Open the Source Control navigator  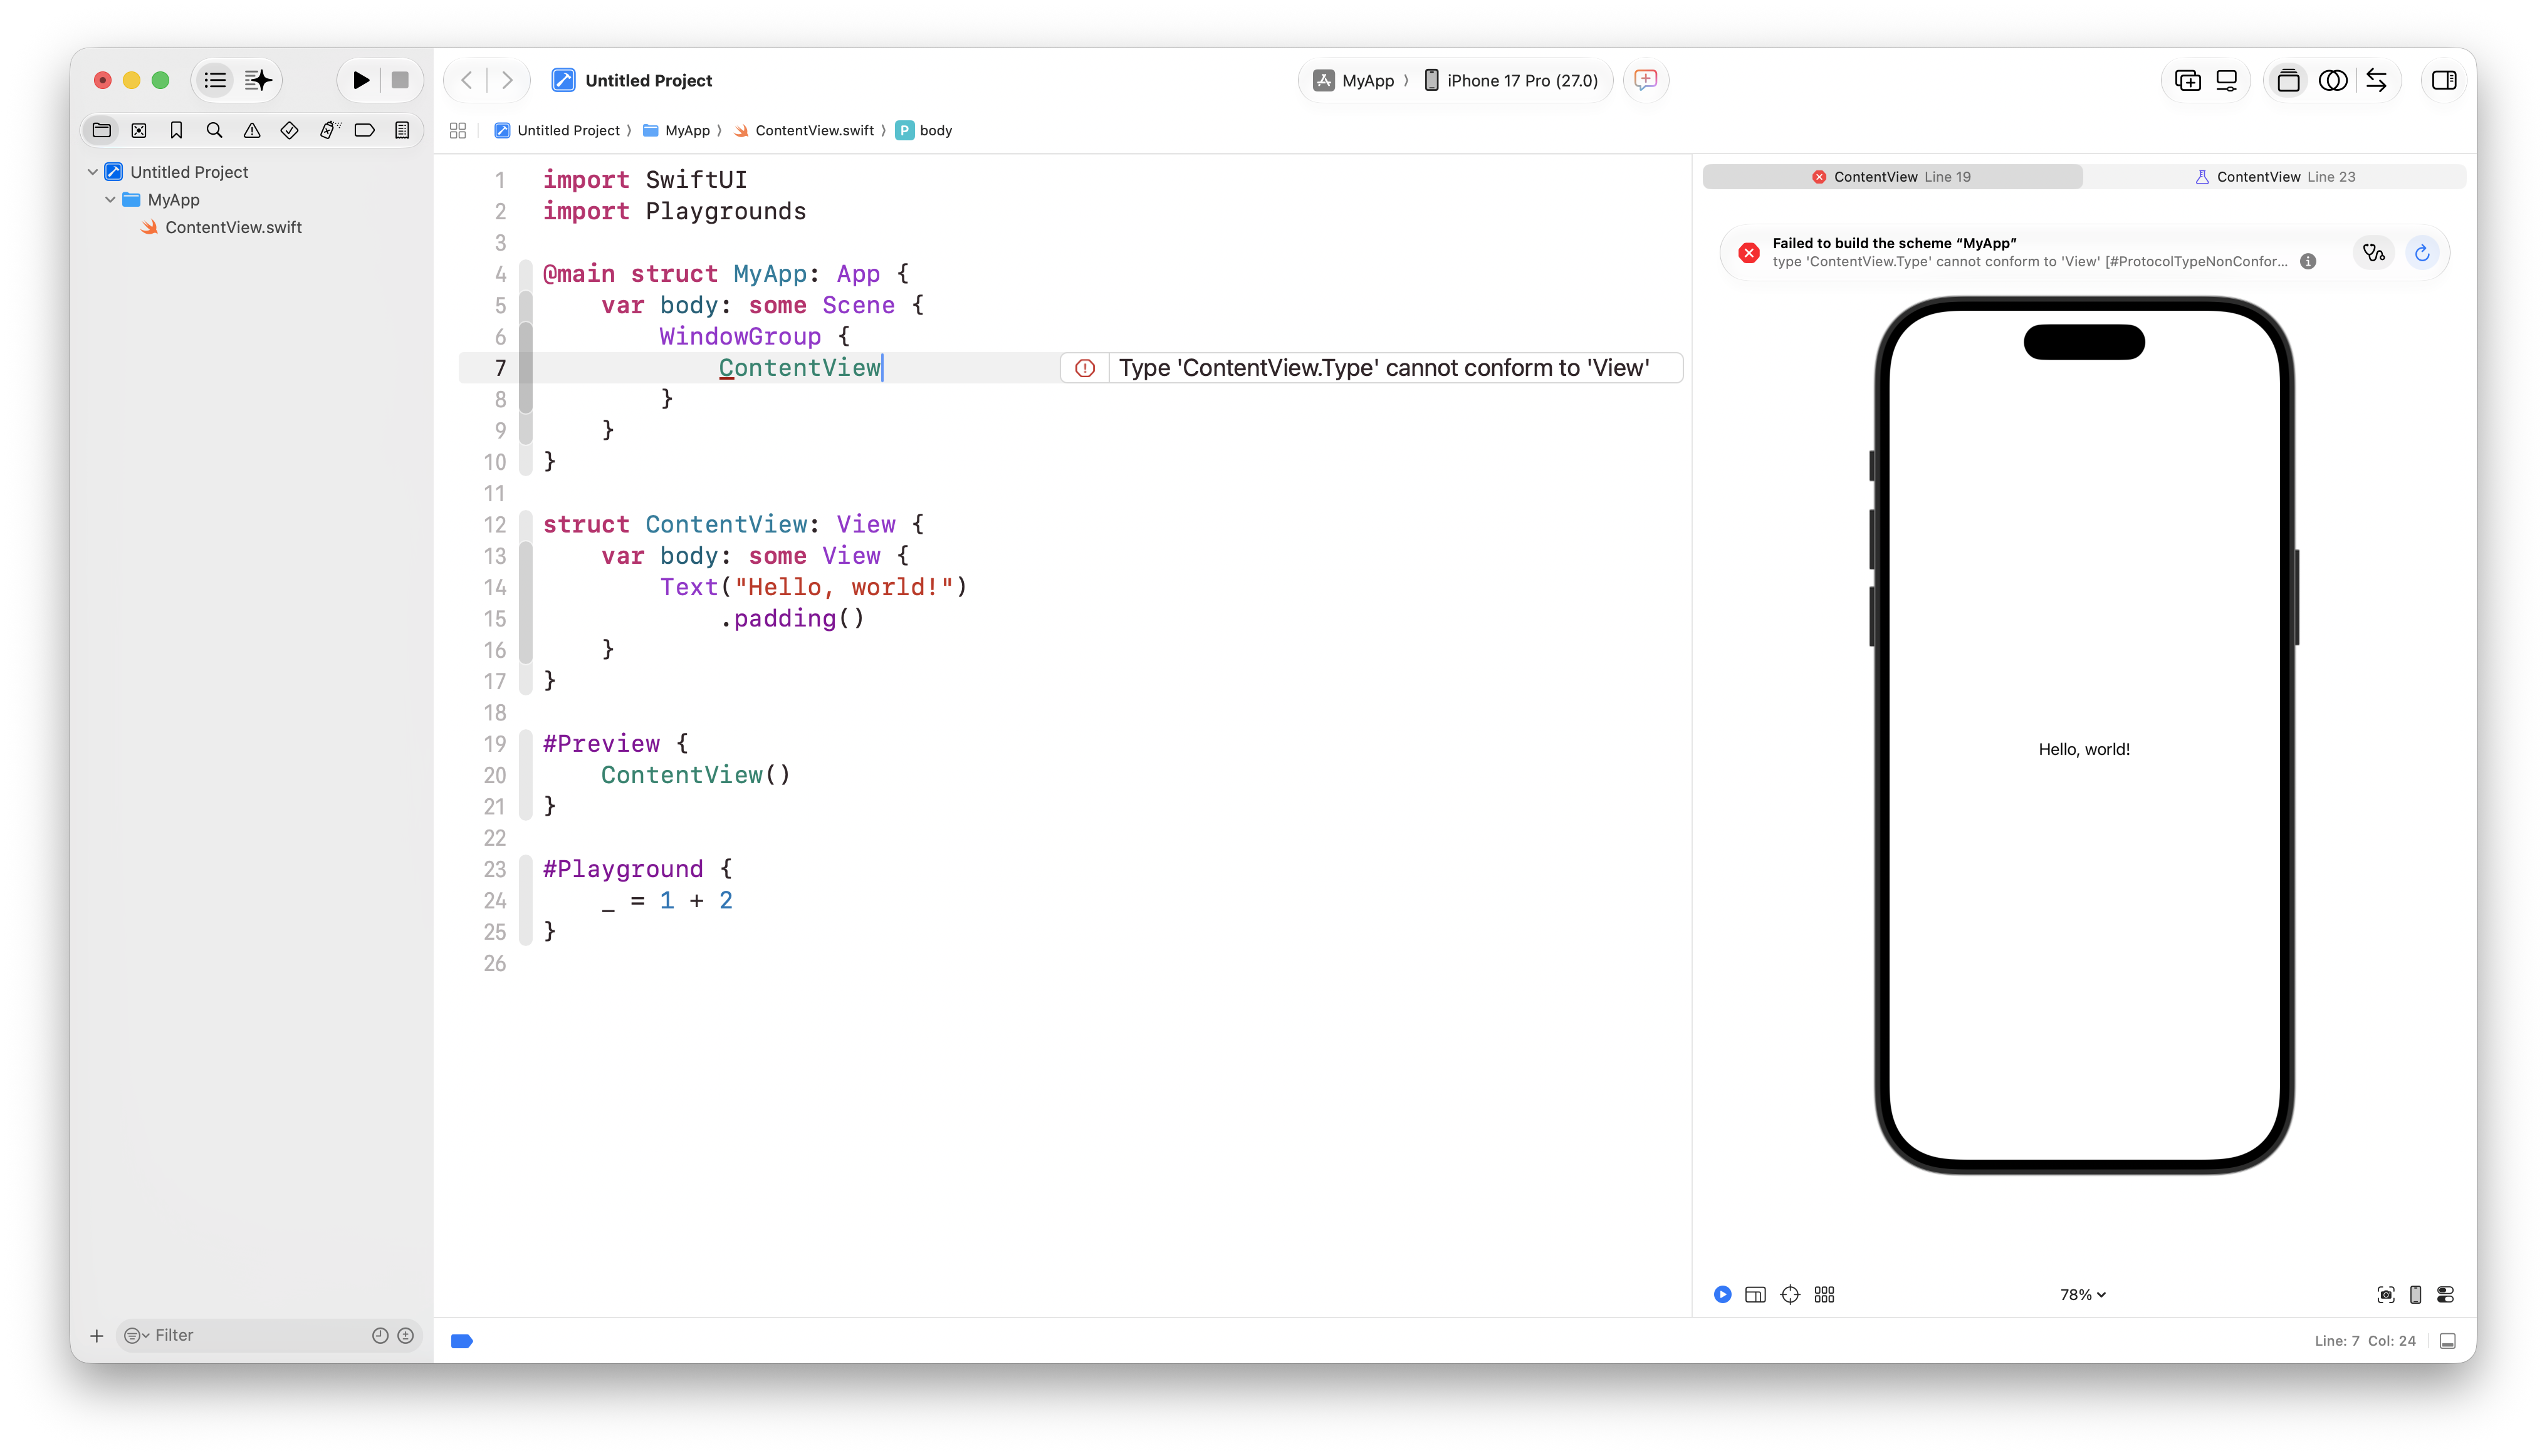139,130
